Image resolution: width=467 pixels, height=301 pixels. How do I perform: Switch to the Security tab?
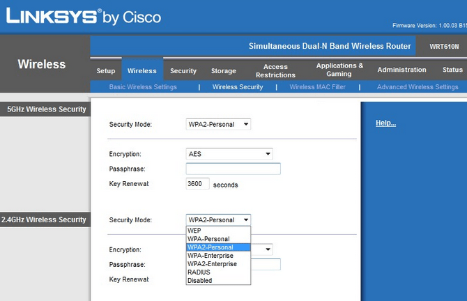pos(183,70)
